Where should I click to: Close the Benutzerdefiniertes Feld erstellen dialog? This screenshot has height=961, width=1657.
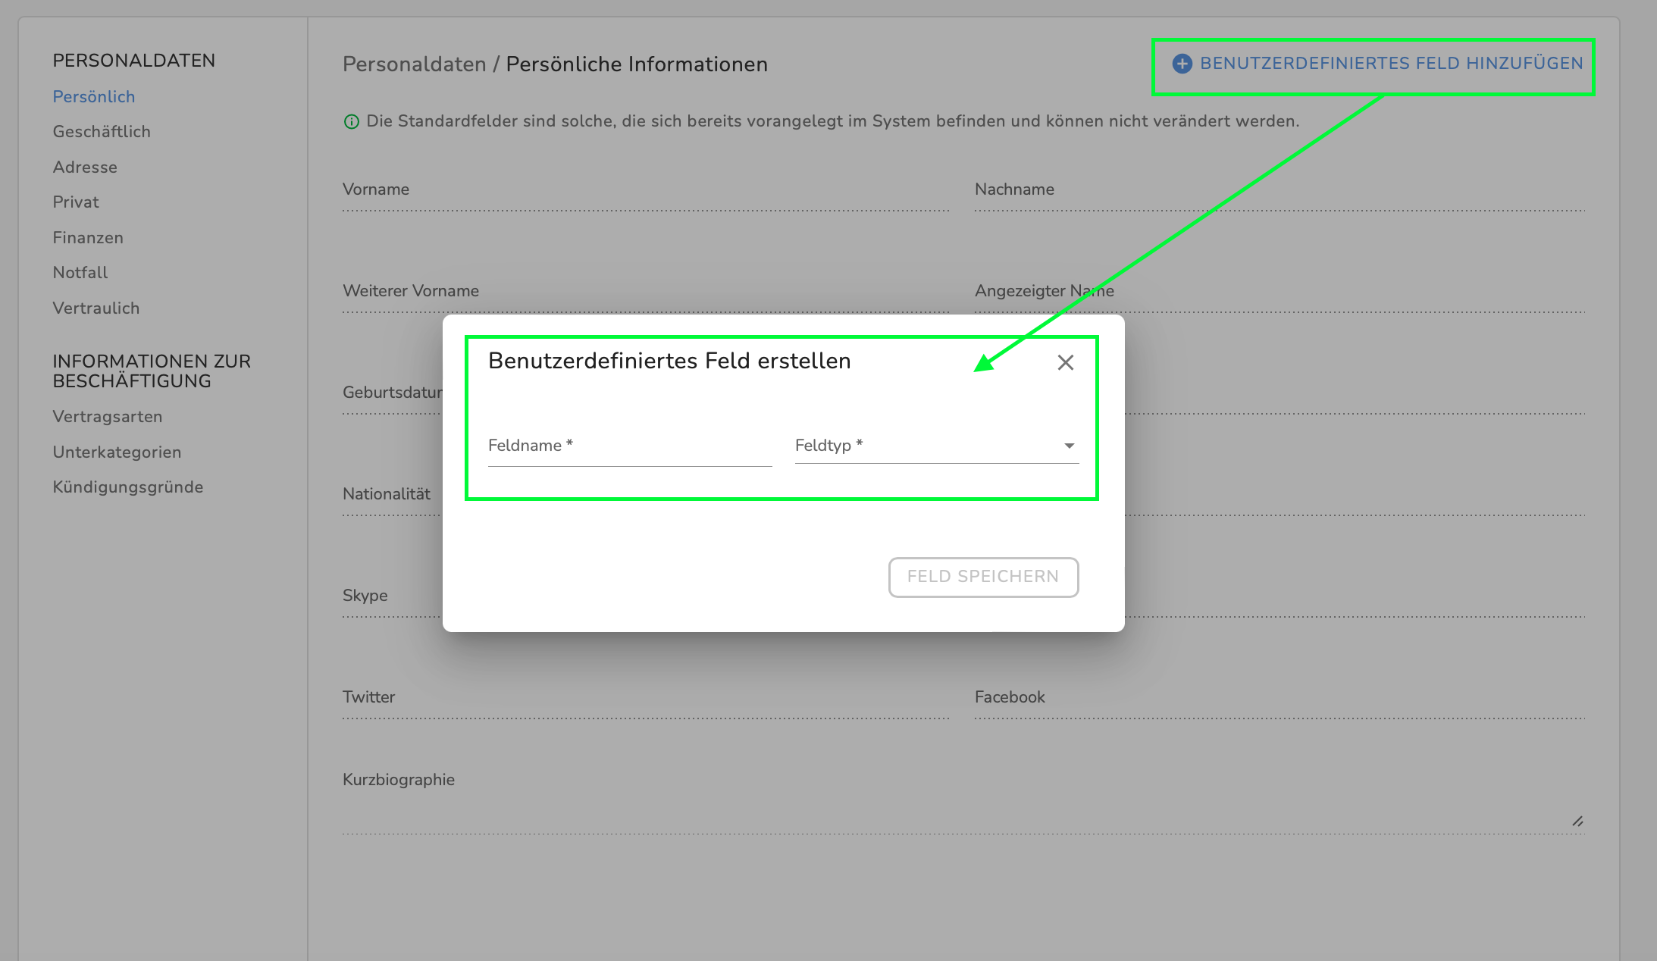[x=1065, y=363]
